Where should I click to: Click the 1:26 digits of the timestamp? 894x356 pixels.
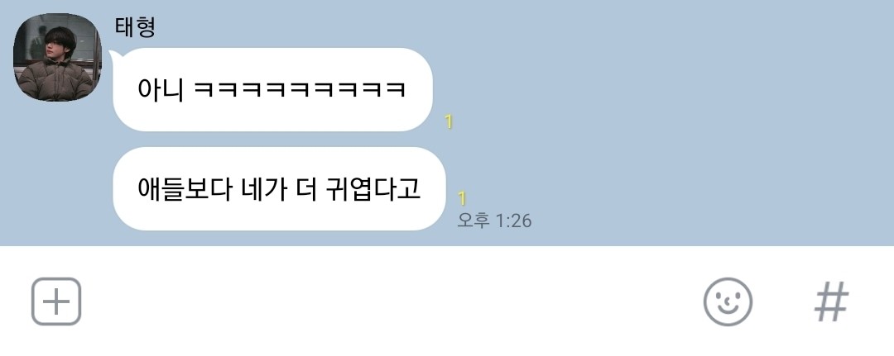514,221
